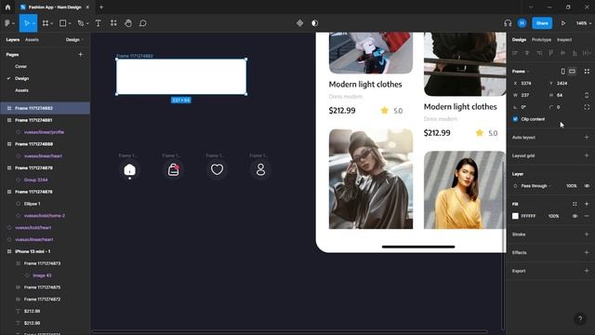
Task: Add a new page
Action: click(81, 54)
